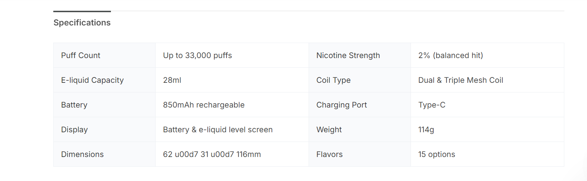Click the '850mAh rechargeable' value

tap(204, 105)
